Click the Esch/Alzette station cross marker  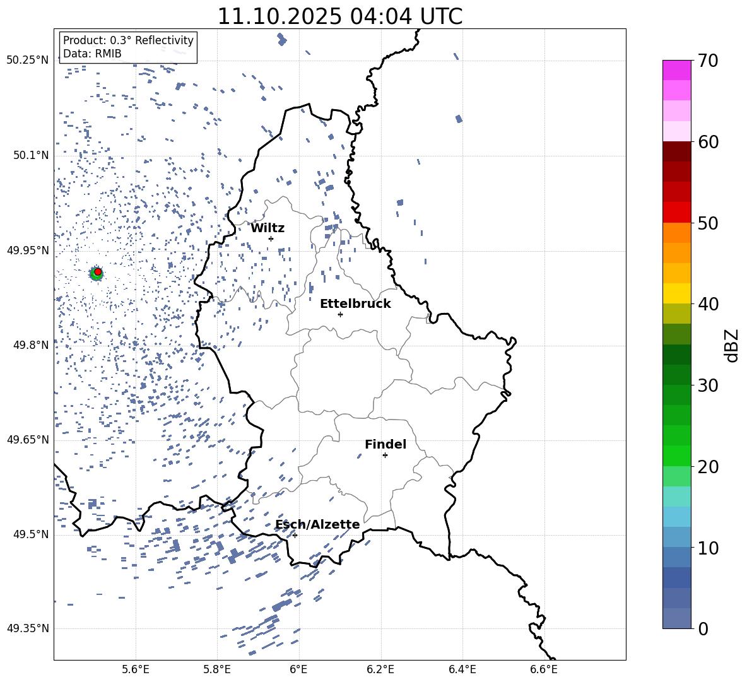pyautogui.click(x=295, y=535)
